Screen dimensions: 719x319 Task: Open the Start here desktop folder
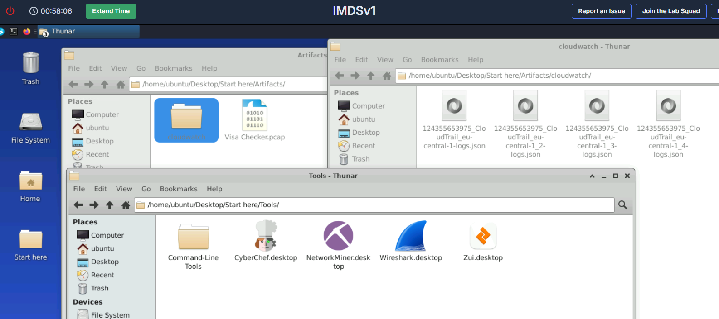tap(30, 245)
